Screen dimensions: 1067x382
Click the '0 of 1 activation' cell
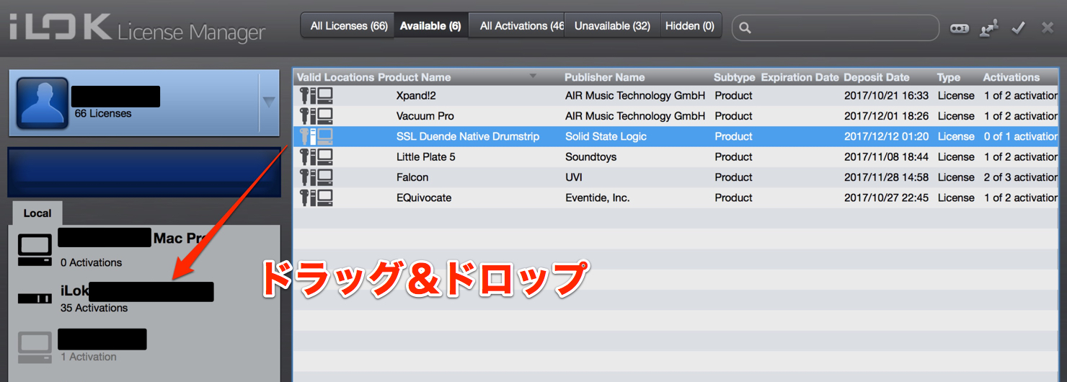1021,136
